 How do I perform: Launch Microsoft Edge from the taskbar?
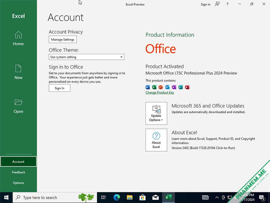point(116,198)
